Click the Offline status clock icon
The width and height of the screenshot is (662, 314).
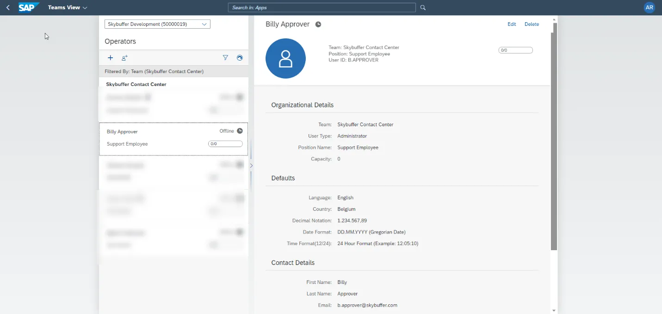pos(240,131)
